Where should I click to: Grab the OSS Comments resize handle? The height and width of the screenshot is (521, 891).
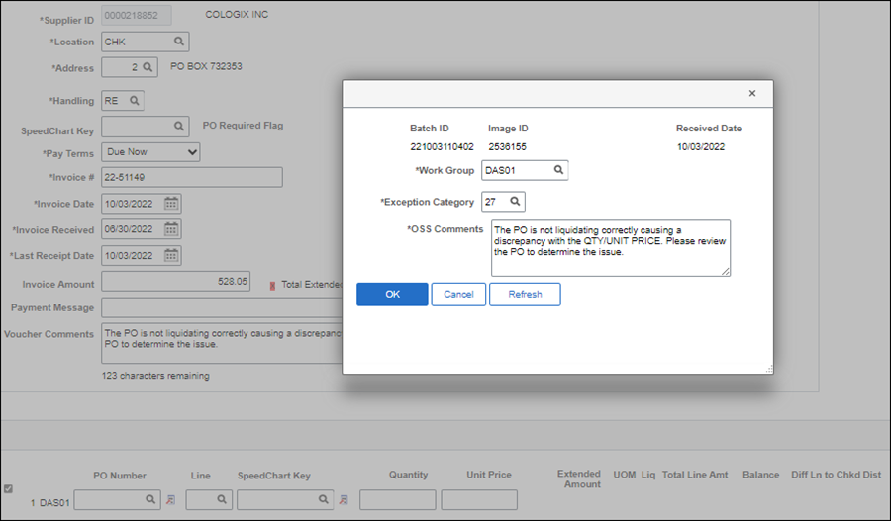[726, 272]
